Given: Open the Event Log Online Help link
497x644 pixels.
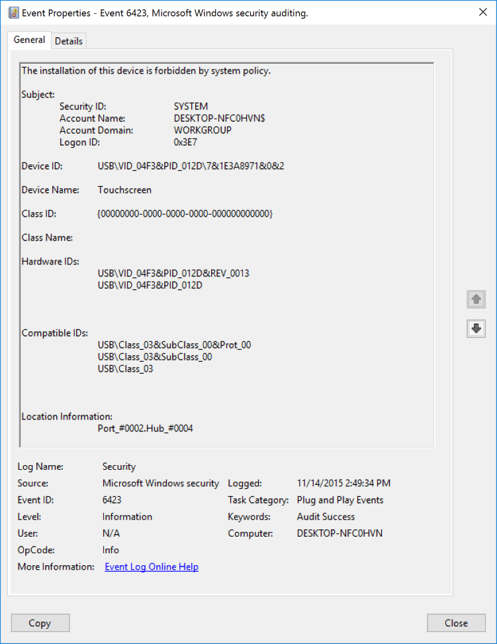Looking at the screenshot, I should click(x=152, y=566).
